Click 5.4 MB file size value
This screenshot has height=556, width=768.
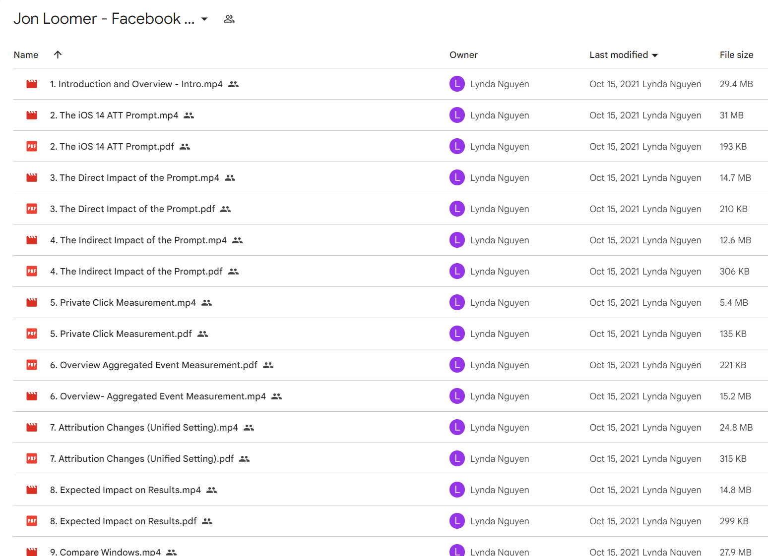click(x=734, y=303)
